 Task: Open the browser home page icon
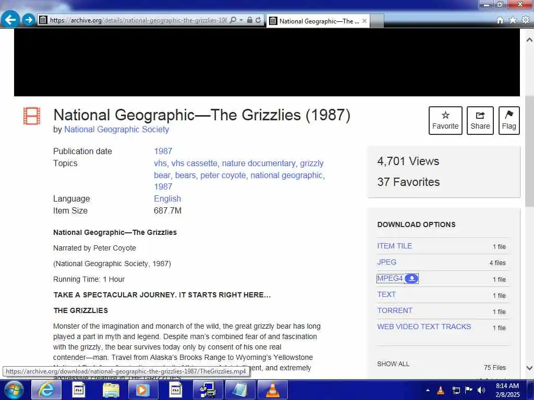click(500, 20)
